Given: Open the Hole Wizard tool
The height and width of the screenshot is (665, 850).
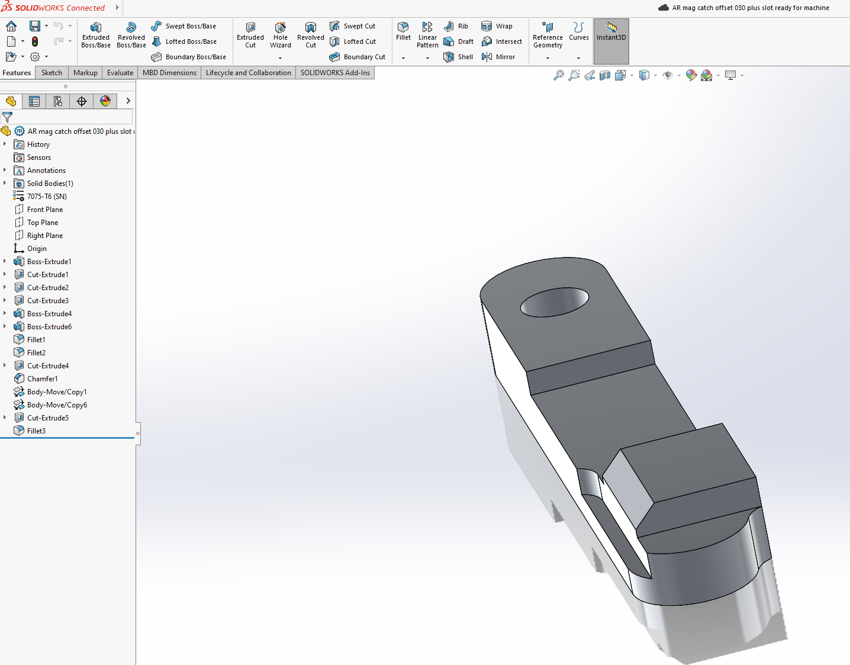Looking at the screenshot, I should (x=281, y=35).
